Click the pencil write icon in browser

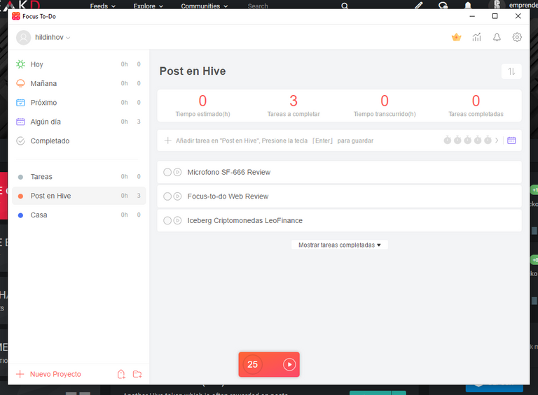pyautogui.click(x=419, y=5)
